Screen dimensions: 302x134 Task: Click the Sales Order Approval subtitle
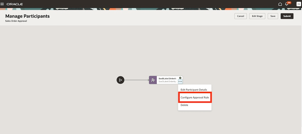pyautogui.click(x=16, y=21)
